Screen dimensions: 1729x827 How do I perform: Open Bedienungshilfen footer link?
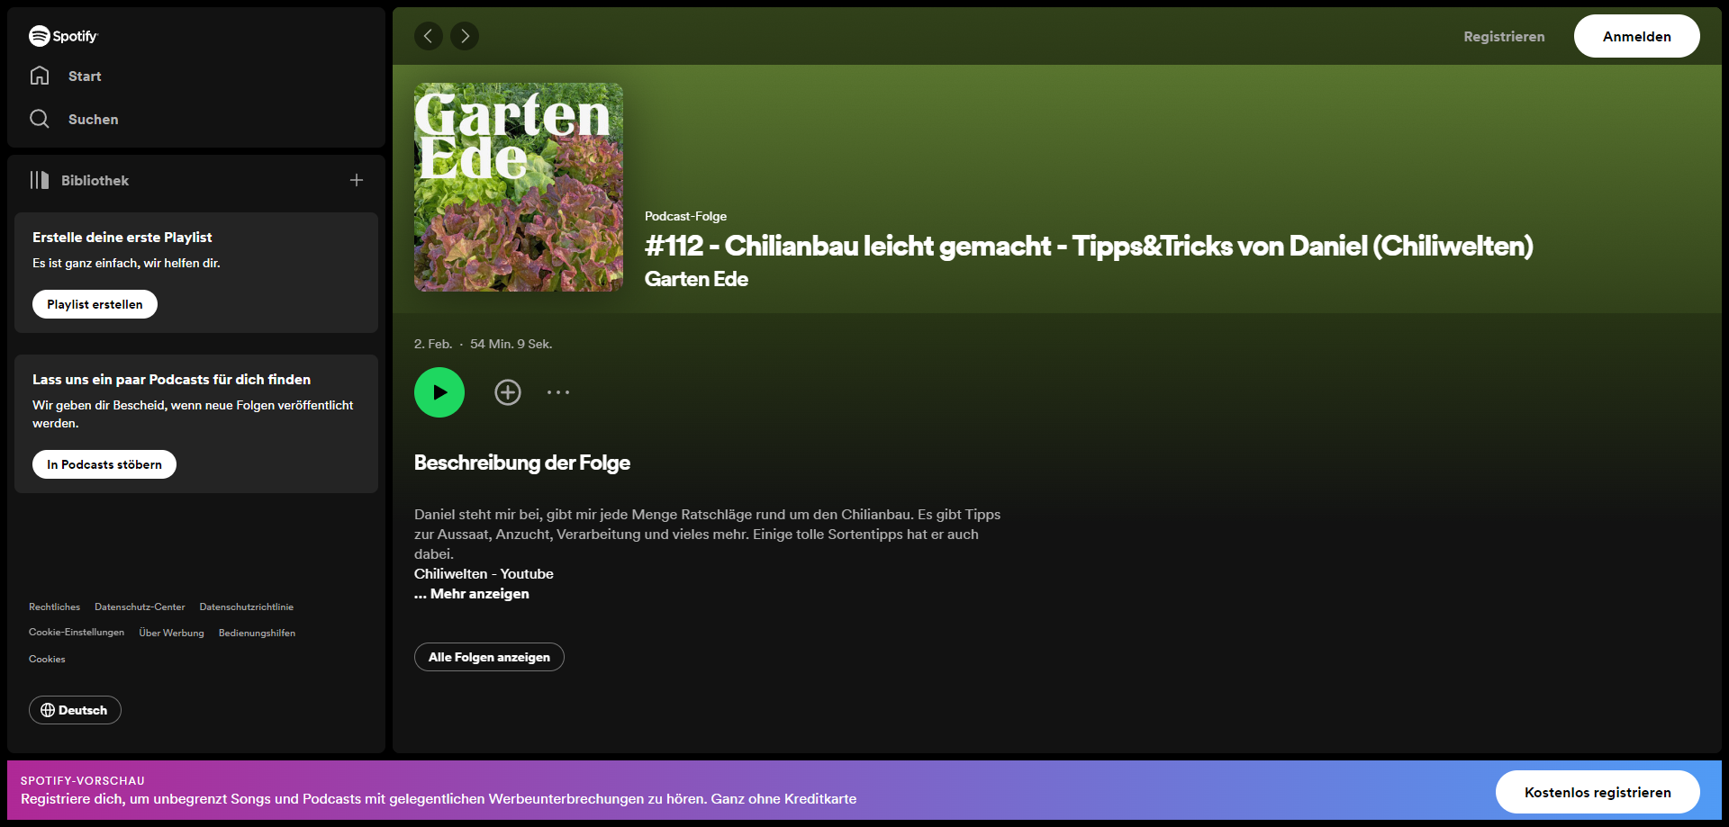click(257, 633)
